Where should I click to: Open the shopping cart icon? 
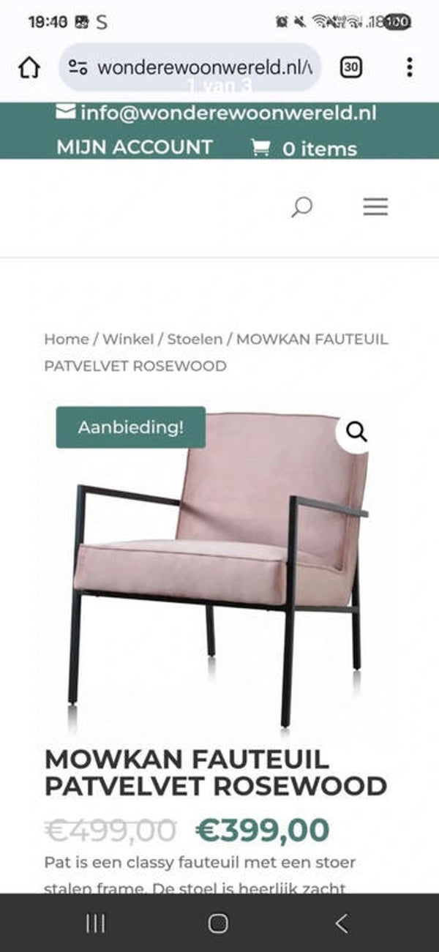tap(260, 149)
